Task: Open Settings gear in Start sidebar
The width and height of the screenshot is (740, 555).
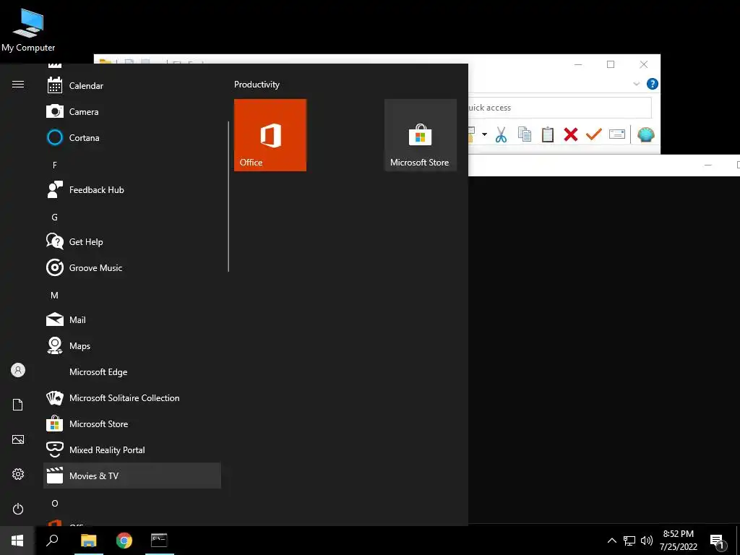Action: (18, 474)
